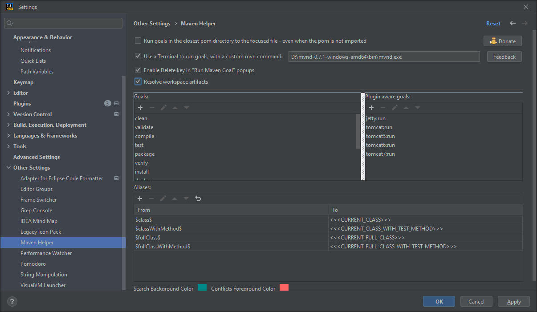This screenshot has width=537, height=312.
Task: Toggle Use a Terminal to run goals
Action: [138, 57]
